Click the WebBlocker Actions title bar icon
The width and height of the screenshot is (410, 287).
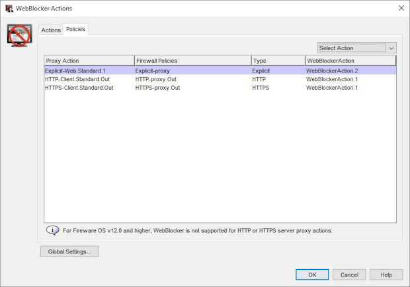(x=9, y=8)
